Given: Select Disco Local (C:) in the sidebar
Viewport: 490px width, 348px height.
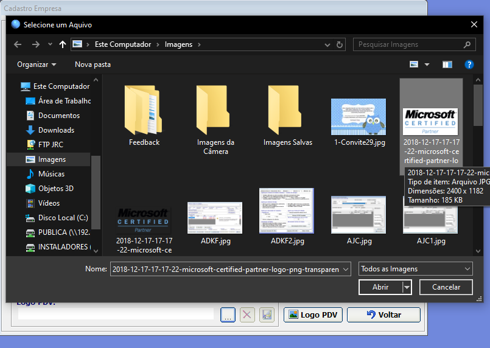Looking at the screenshot, I should [x=57, y=218].
